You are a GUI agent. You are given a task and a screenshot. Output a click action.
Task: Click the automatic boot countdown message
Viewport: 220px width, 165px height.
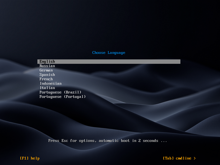[x=108, y=141]
